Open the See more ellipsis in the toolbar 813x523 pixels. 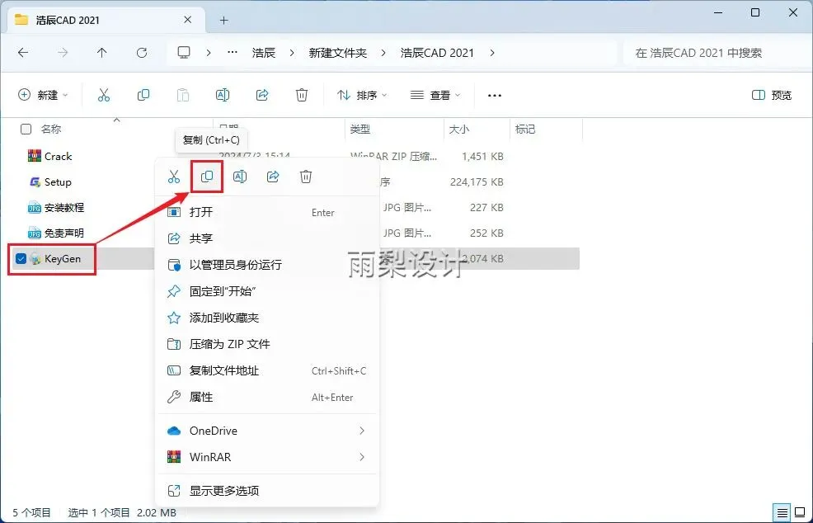click(495, 95)
